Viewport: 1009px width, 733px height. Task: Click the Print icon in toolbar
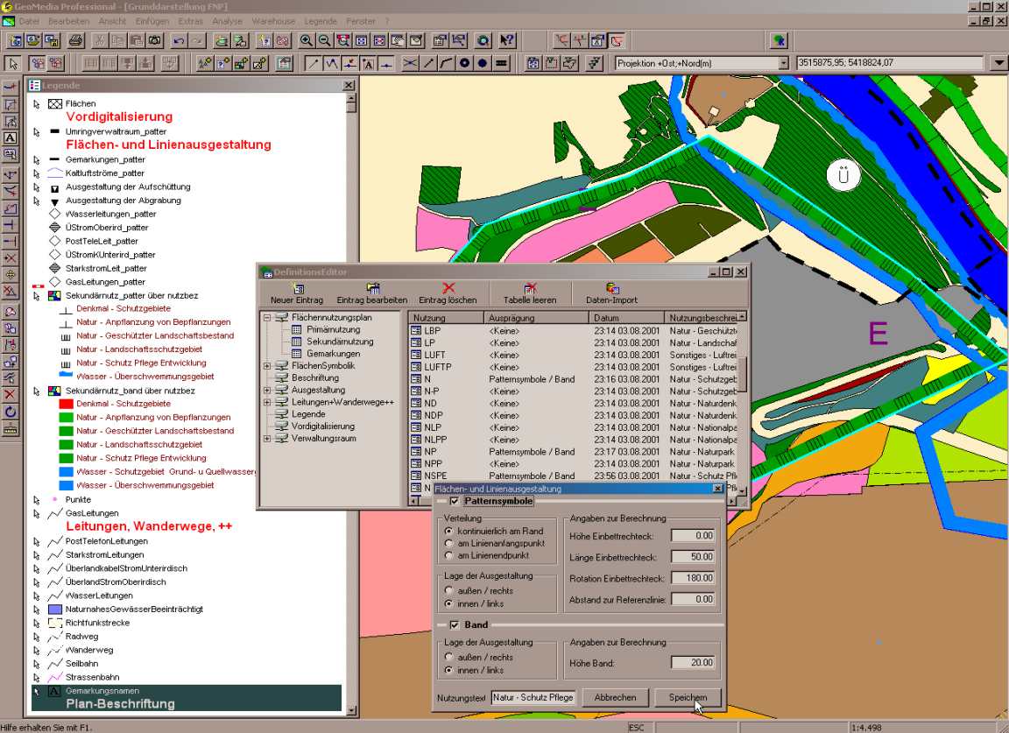(x=76, y=40)
